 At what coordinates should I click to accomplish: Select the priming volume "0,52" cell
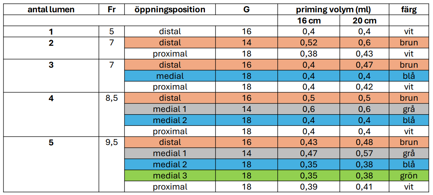308,43
